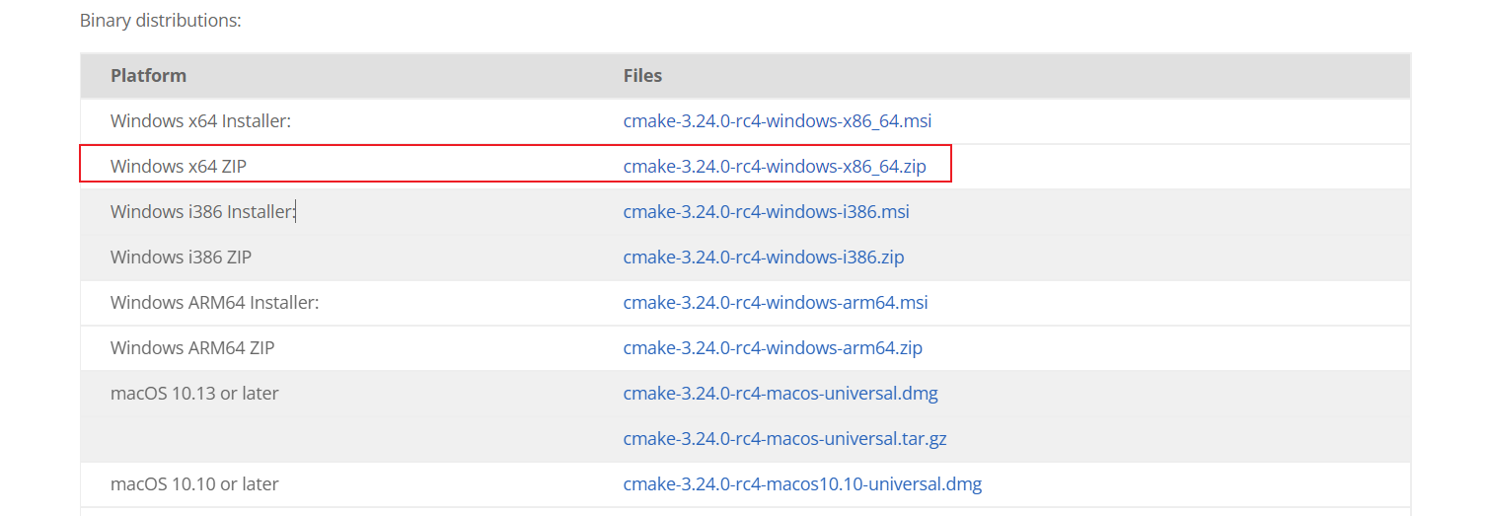Click the Windows i386 ZIP label
The height and width of the screenshot is (516, 1487).
tap(181, 258)
